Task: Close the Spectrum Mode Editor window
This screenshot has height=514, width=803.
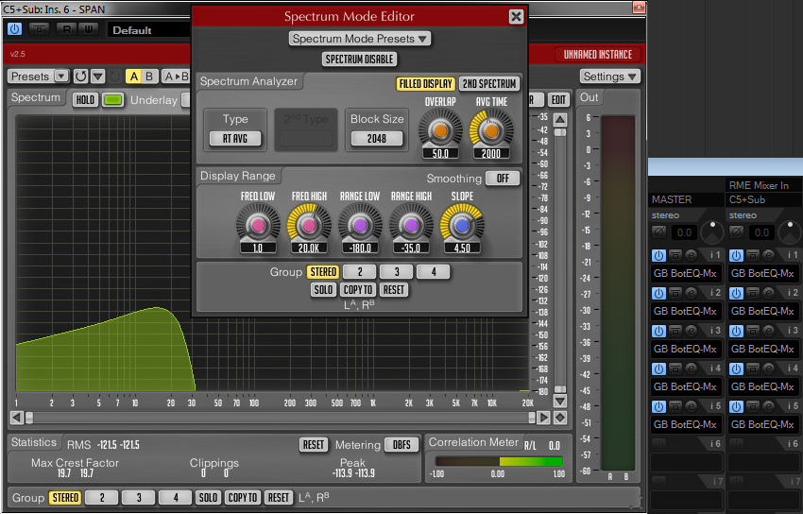Action: click(516, 17)
